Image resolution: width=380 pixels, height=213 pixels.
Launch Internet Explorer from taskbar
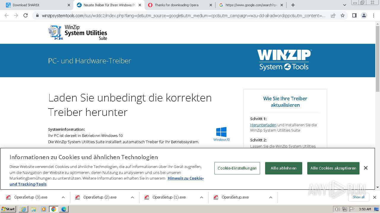23,209
